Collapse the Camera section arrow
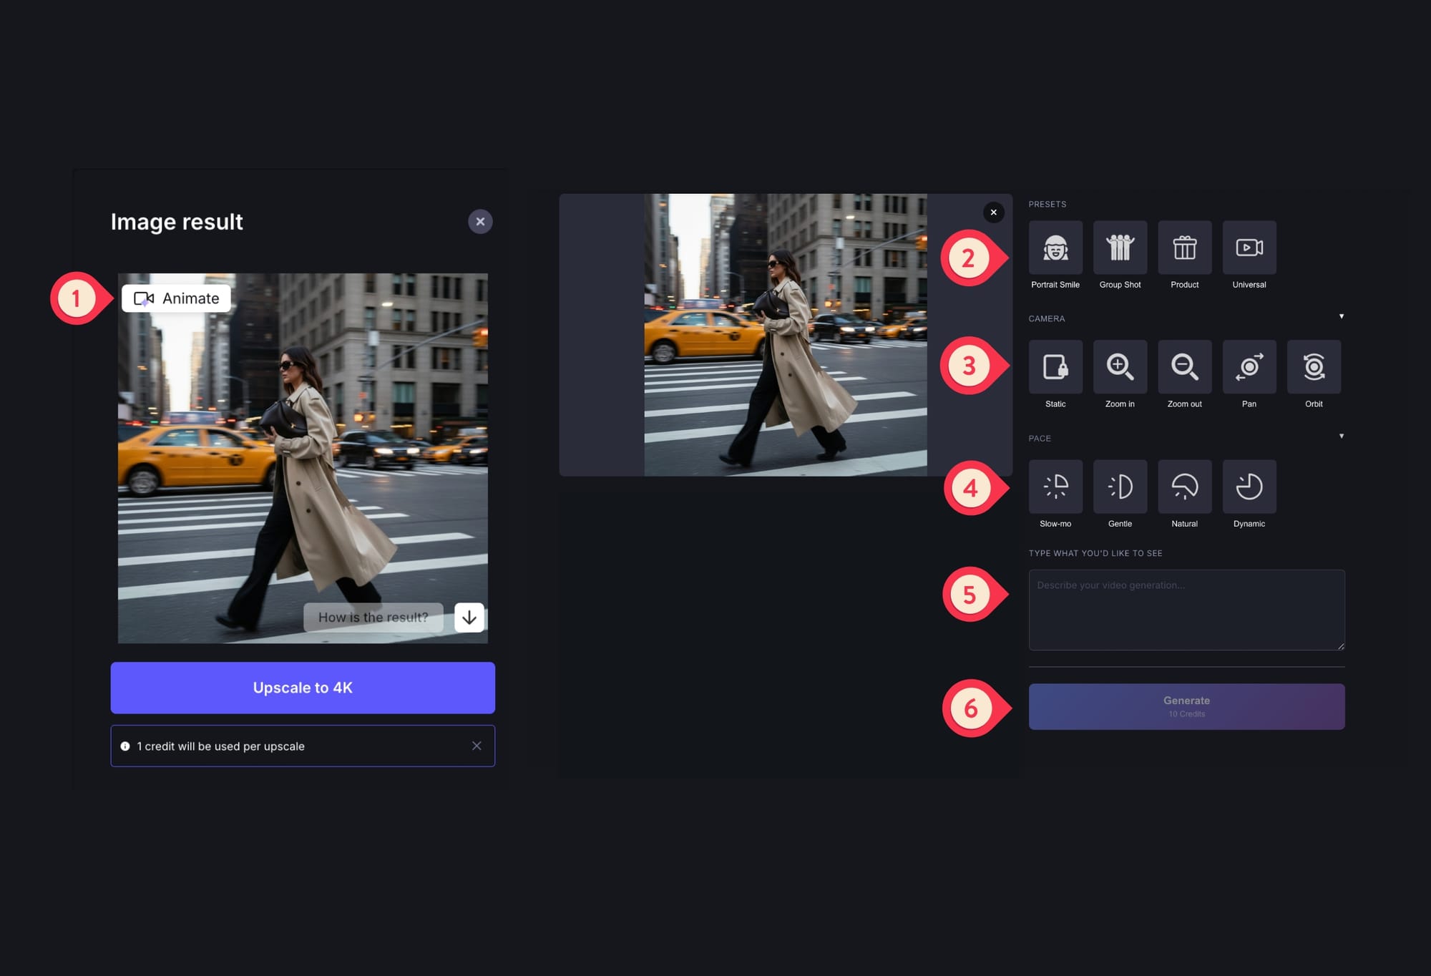The height and width of the screenshot is (976, 1431). 1341,316
